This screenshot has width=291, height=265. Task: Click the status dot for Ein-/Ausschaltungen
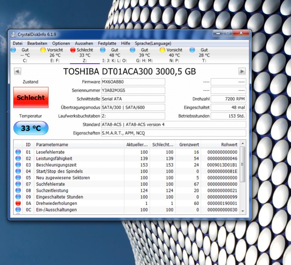18,209
